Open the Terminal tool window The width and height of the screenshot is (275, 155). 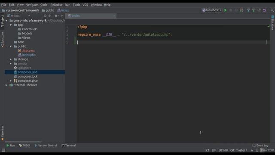(x=69, y=146)
